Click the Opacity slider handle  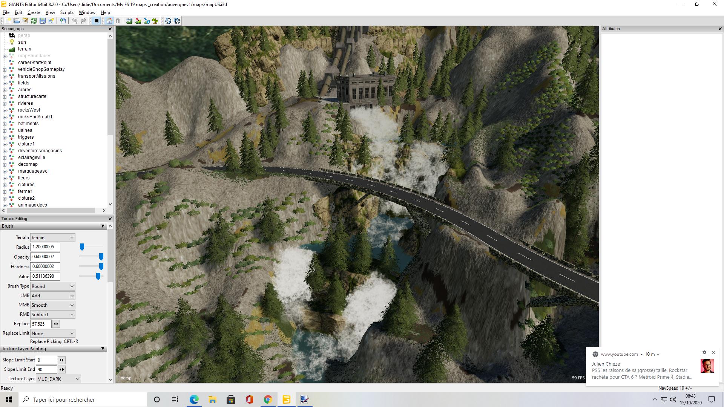click(x=101, y=257)
